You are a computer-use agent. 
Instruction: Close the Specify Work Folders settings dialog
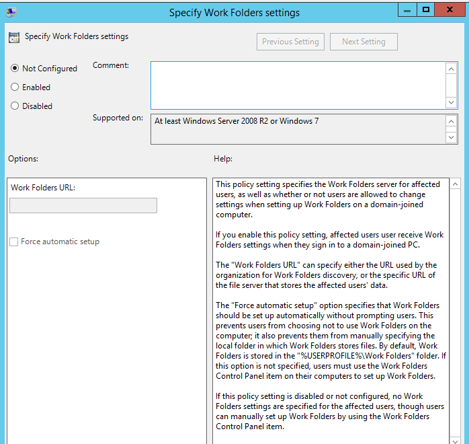451,10
